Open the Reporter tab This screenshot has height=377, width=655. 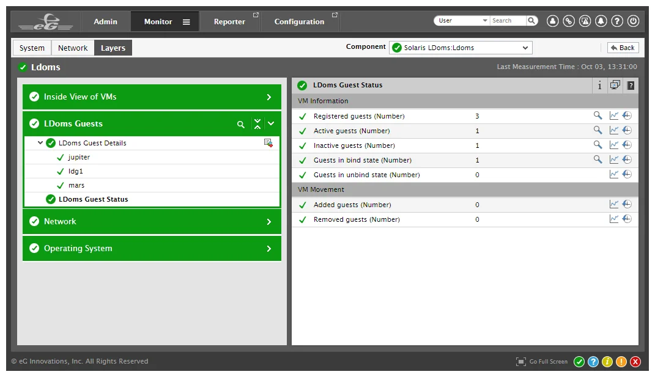(230, 22)
